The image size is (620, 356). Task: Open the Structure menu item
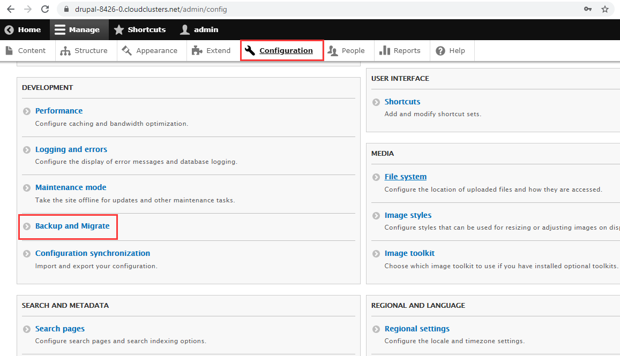(x=84, y=51)
